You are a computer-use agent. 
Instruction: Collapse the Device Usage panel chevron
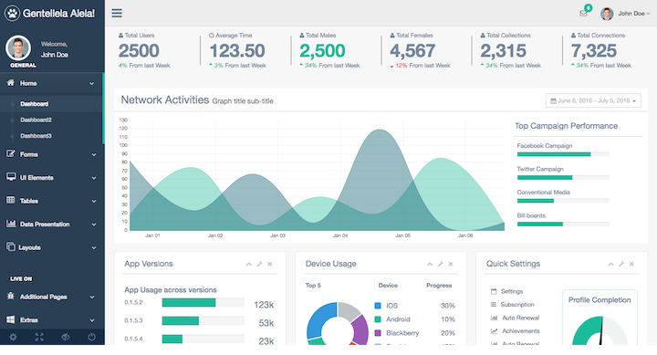click(x=430, y=264)
